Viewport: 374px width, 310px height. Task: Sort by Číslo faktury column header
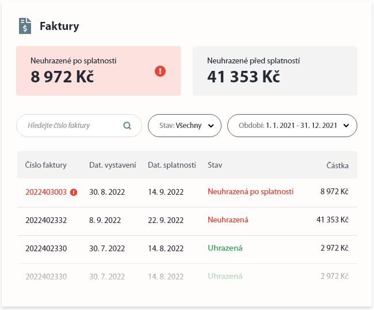[46, 165]
